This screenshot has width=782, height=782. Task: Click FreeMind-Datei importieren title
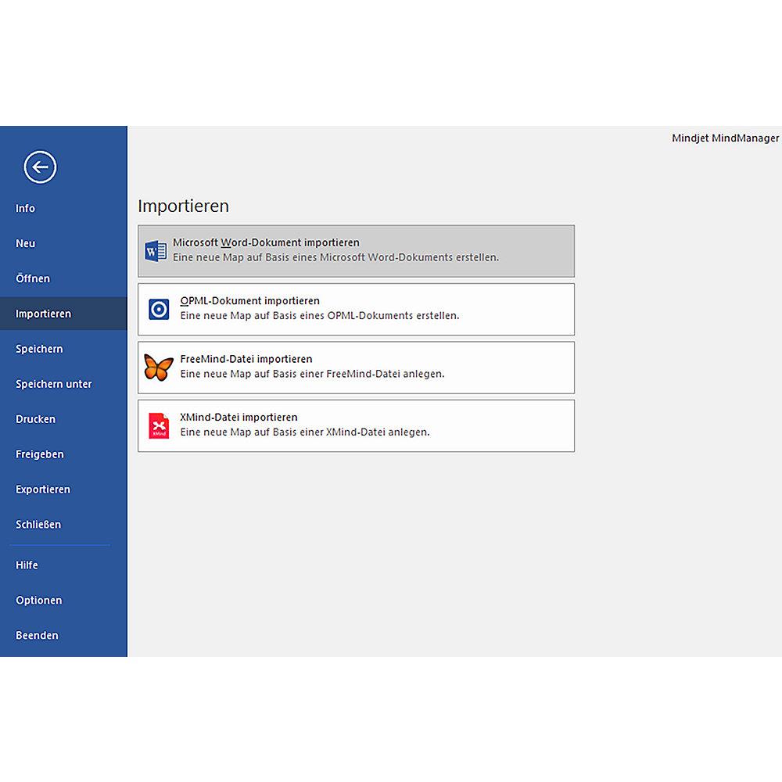pyautogui.click(x=246, y=359)
